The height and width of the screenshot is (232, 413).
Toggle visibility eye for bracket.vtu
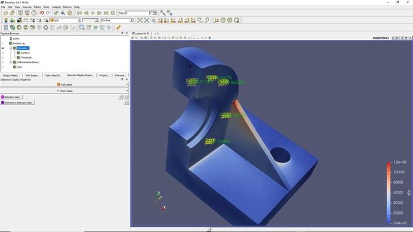pos(3,43)
